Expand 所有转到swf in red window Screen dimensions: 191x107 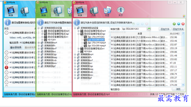click(x=75, y=60)
